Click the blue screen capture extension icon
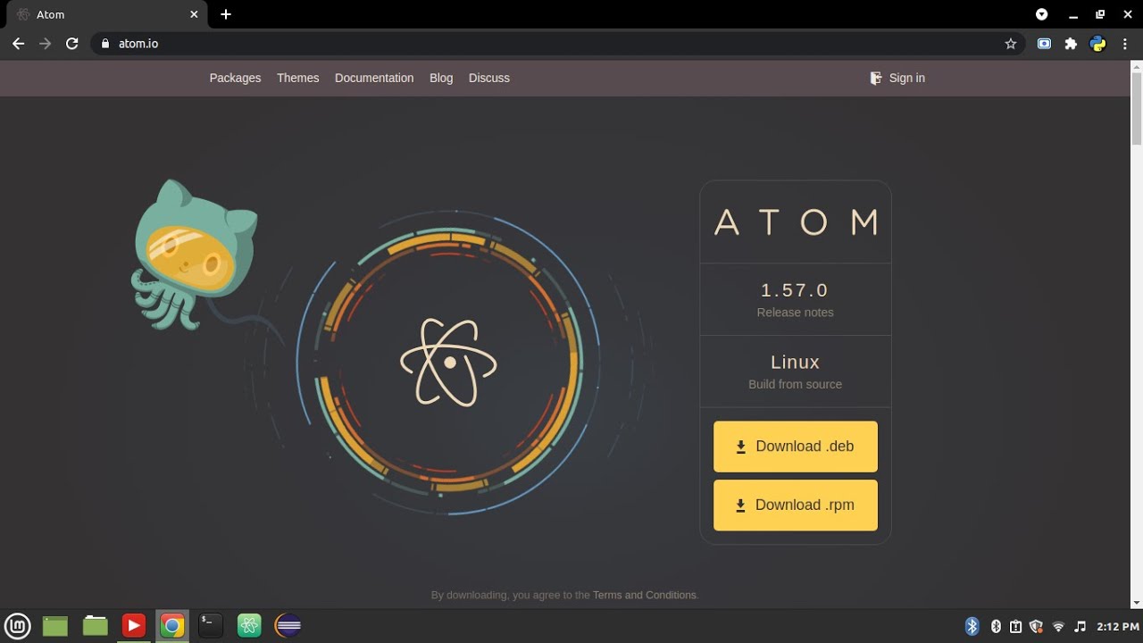The width and height of the screenshot is (1143, 643). click(x=1044, y=44)
